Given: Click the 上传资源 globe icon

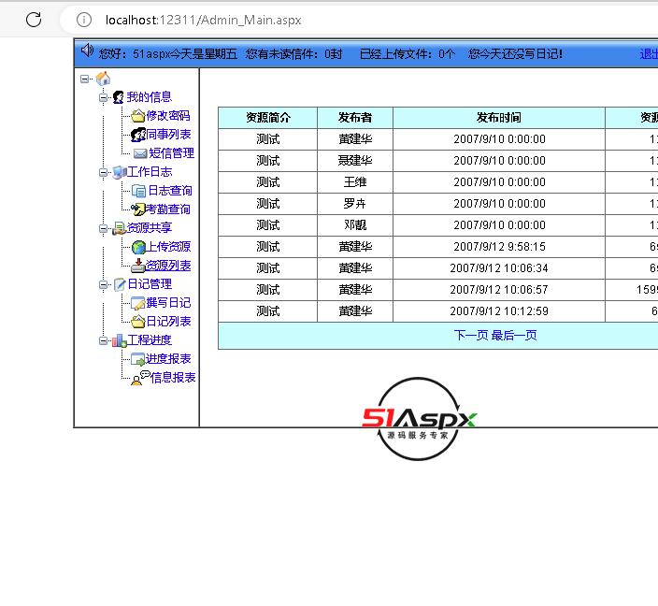Looking at the screenshot, I should (x=138, y=247).
